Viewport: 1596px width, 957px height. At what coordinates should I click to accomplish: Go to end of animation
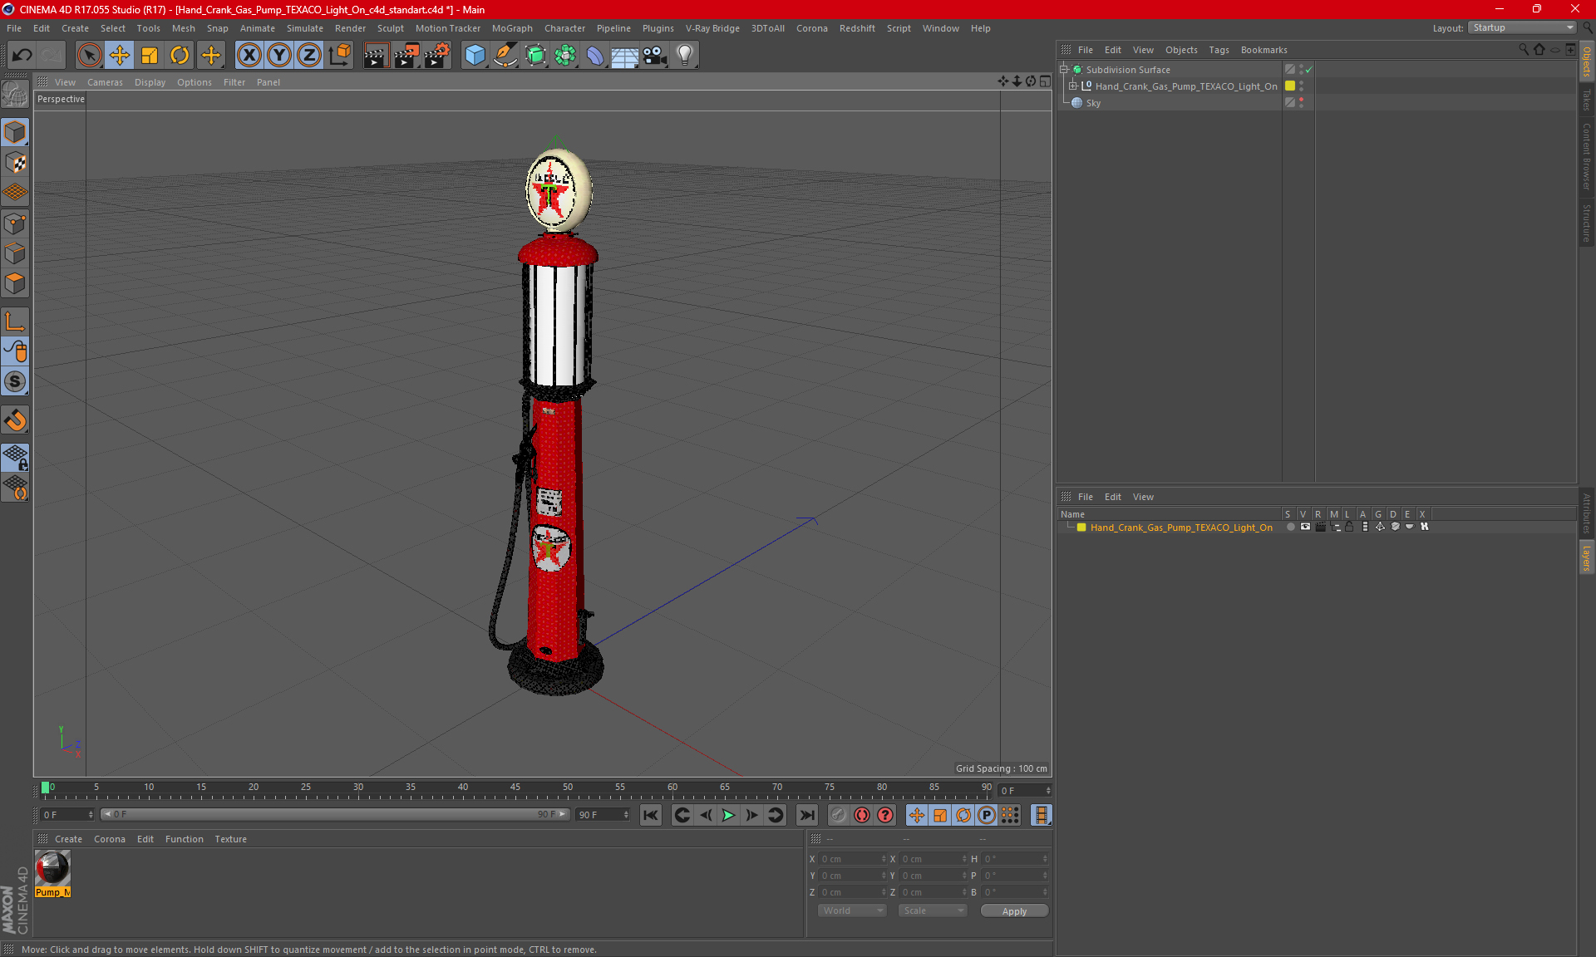(806, 815)
